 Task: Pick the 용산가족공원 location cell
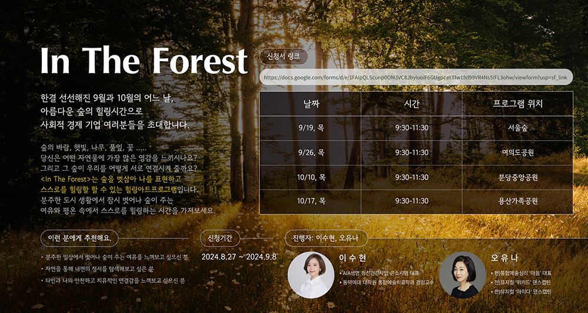point(517,201)
